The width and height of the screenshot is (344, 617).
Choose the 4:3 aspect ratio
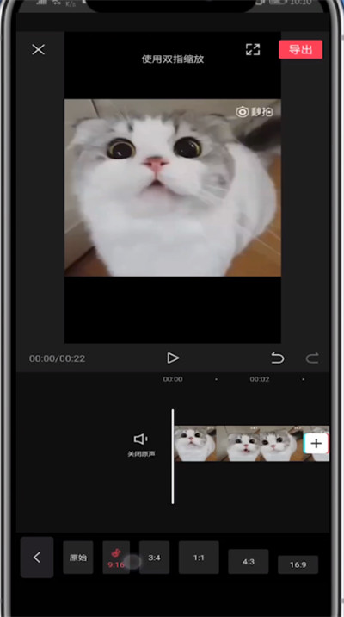(x=249, y=562)
